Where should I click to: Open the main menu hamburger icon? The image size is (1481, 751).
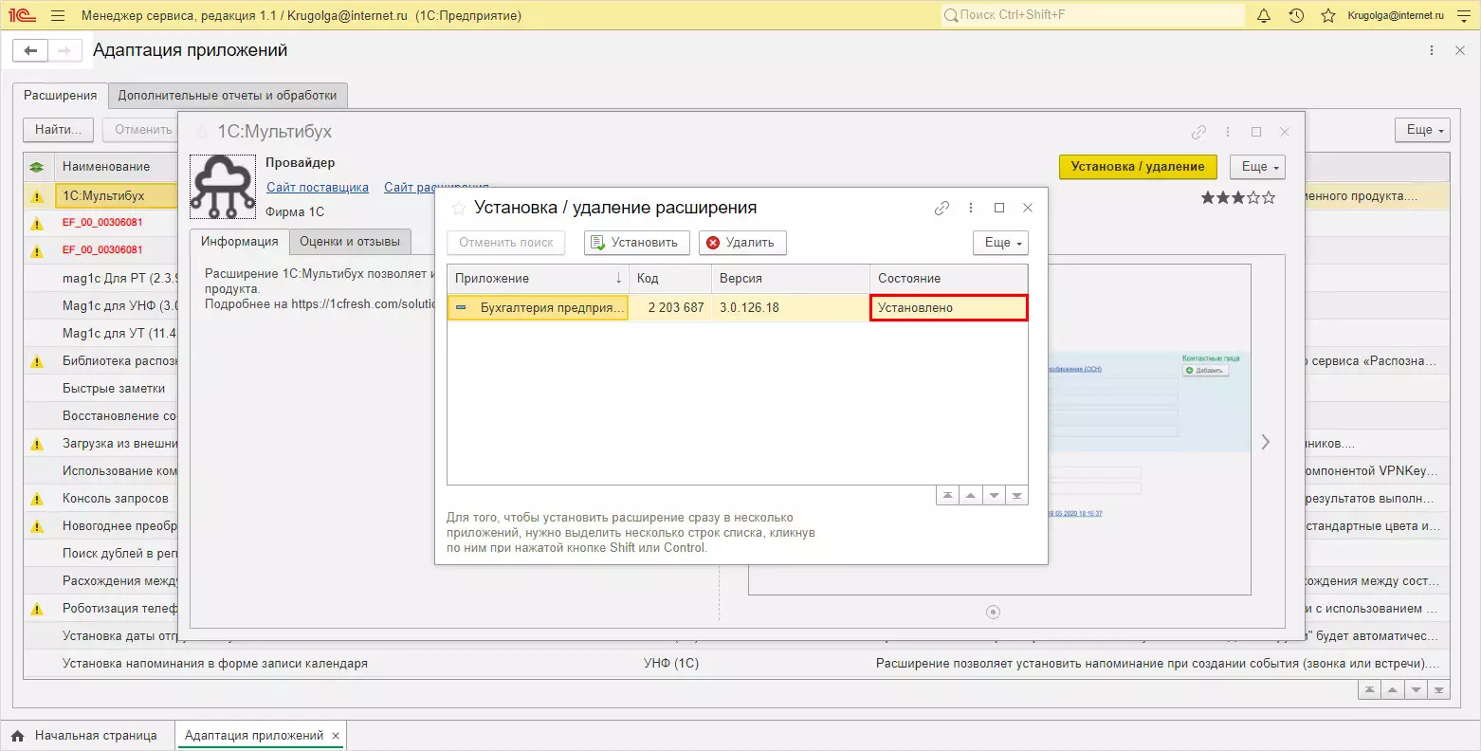coord(58,15)
